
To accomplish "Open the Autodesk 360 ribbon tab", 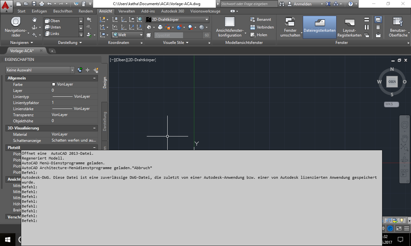I will click(173, 11).
